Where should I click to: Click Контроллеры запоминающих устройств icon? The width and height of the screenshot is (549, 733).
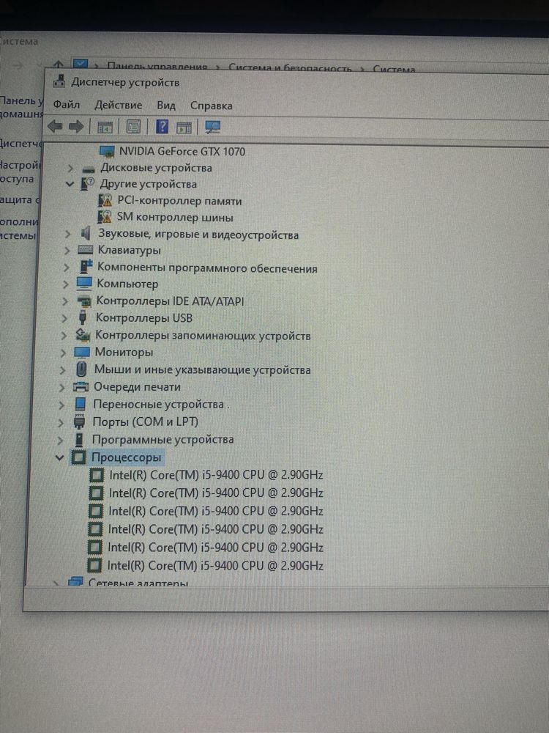pyautogui.click(x=83, y=335)
